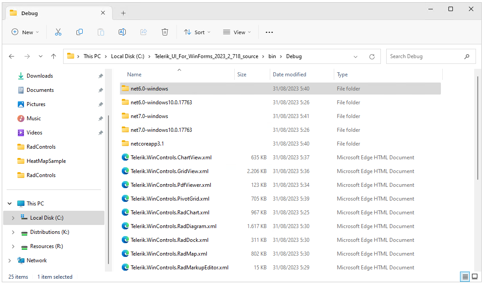
Task: Click the search magnifier icon
Action: (467, 56)
